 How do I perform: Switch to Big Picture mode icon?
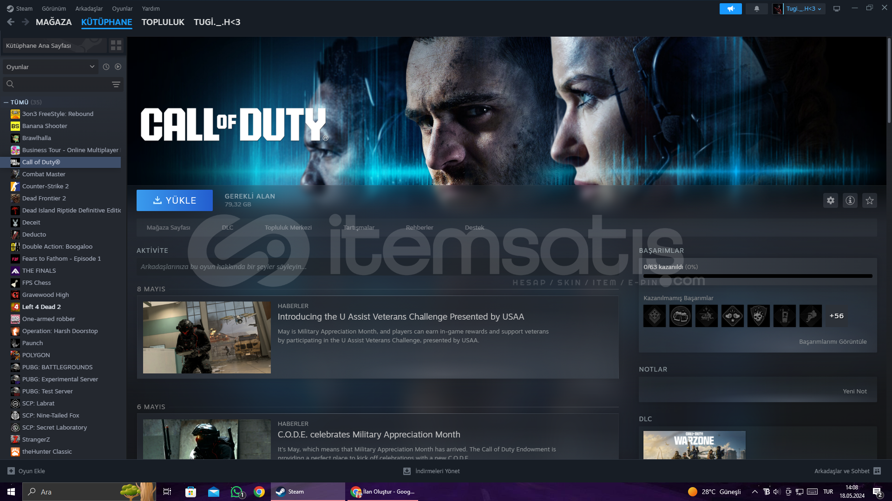[x=837, y=9]
